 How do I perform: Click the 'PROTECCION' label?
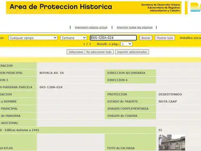117,94
